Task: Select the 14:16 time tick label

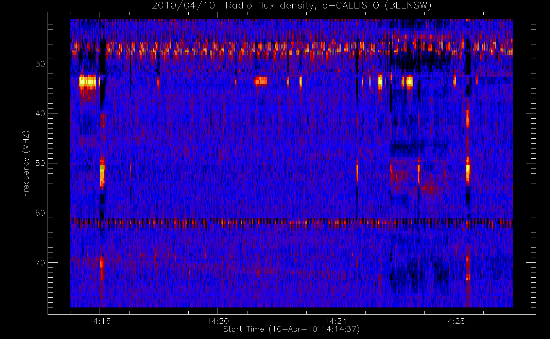Action: coord(100,321)
